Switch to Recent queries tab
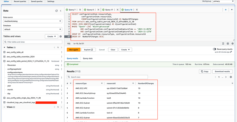Screen dimensions: 237x122 [20, 1]
